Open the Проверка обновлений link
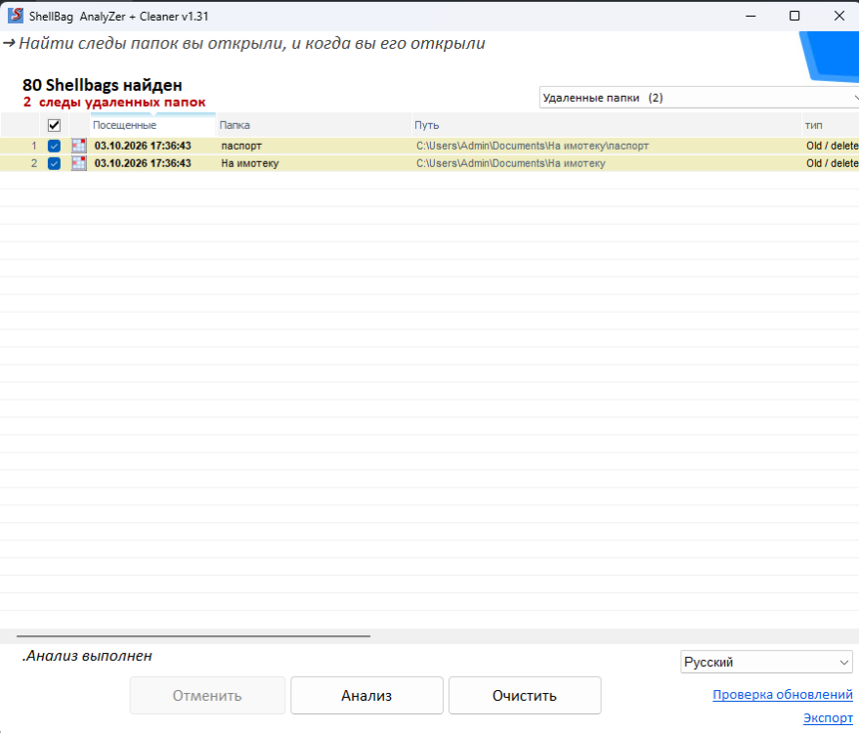Image resolution: width=859 pixels, height=733 pixels. click(x=783, y=695)
